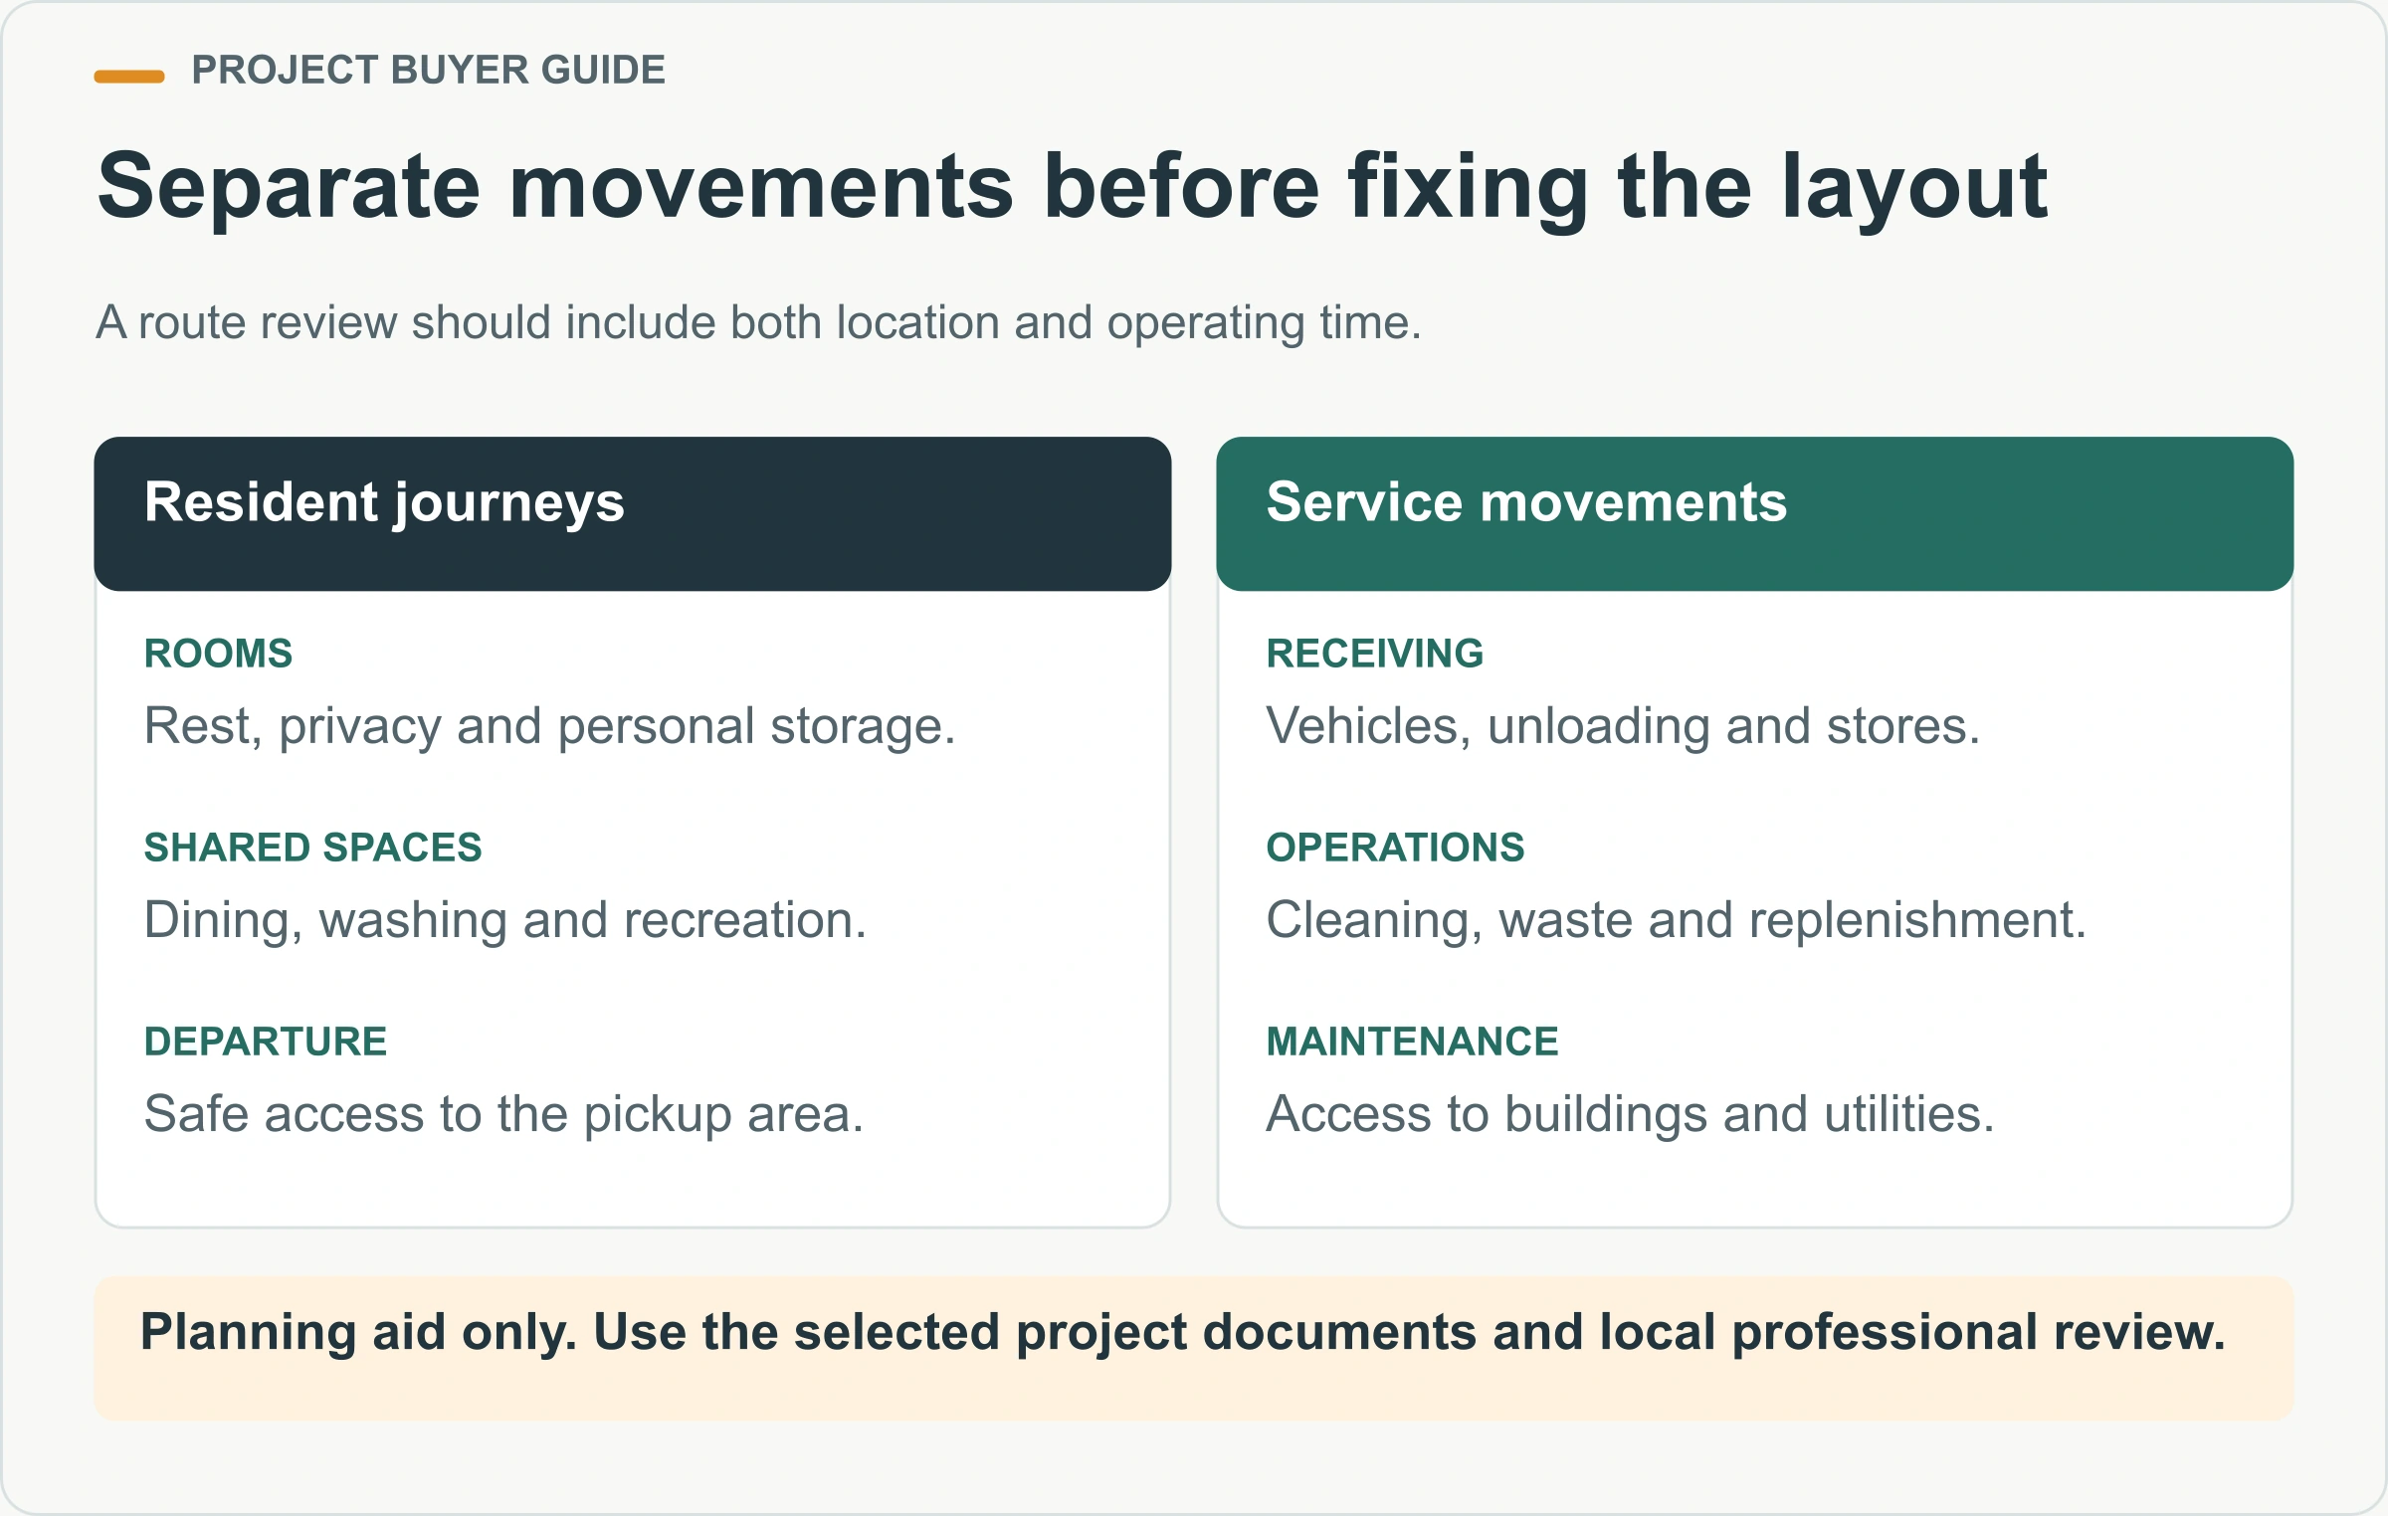The height and width of the screenshot is (1516, 2388).
Task: Click 'Safe access to the pickup area.'
Action: click(504, 1114)
